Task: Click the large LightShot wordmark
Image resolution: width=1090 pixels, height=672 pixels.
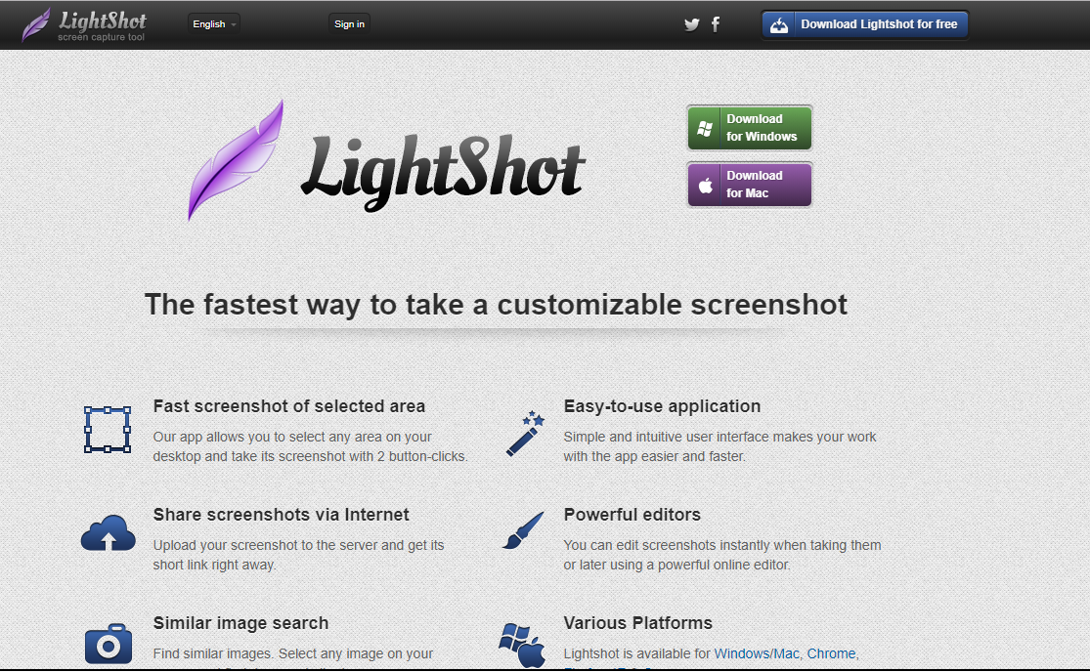Action: tap(443, 172)
